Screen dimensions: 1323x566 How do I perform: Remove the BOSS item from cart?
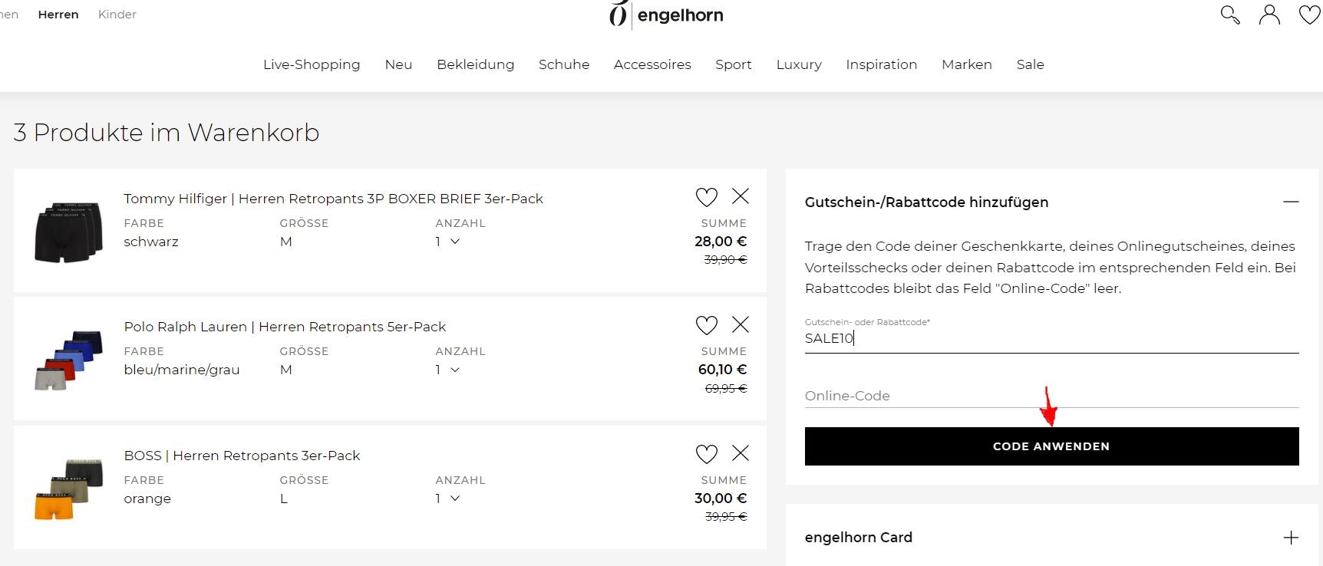[x=740, y=453]
